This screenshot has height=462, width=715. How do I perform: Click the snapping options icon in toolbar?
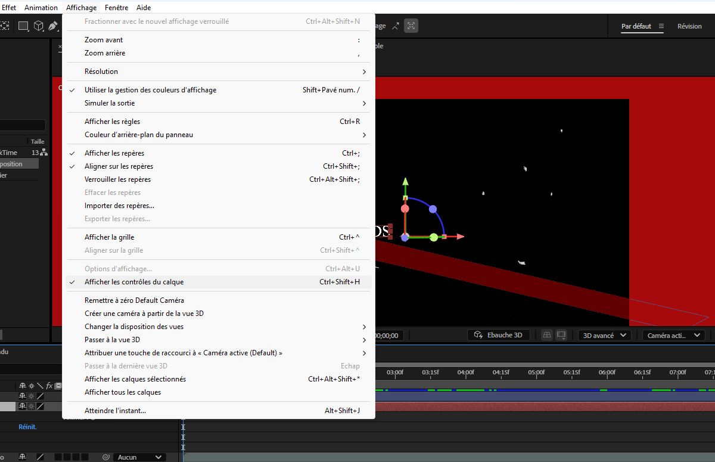click(411, 26)
